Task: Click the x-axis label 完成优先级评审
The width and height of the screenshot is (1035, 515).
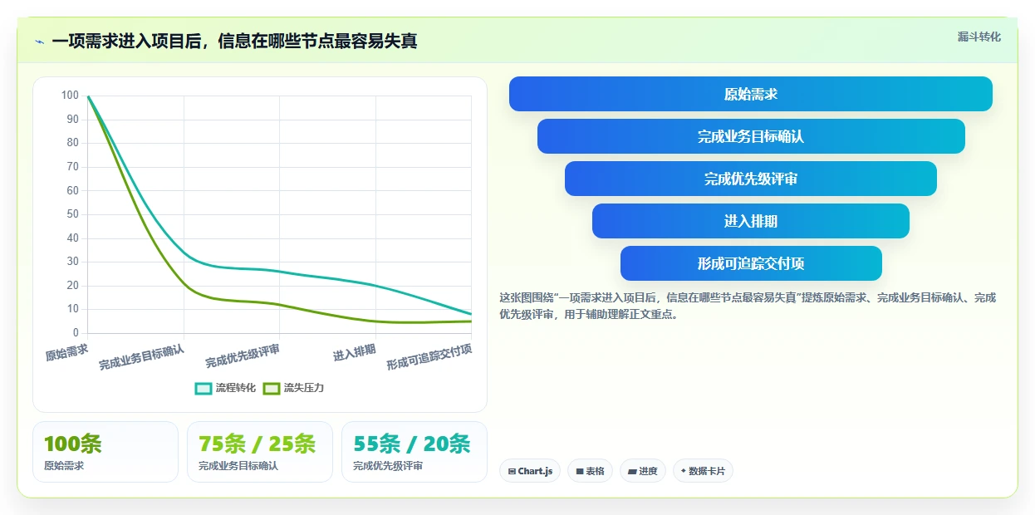Action: [243, 356]
